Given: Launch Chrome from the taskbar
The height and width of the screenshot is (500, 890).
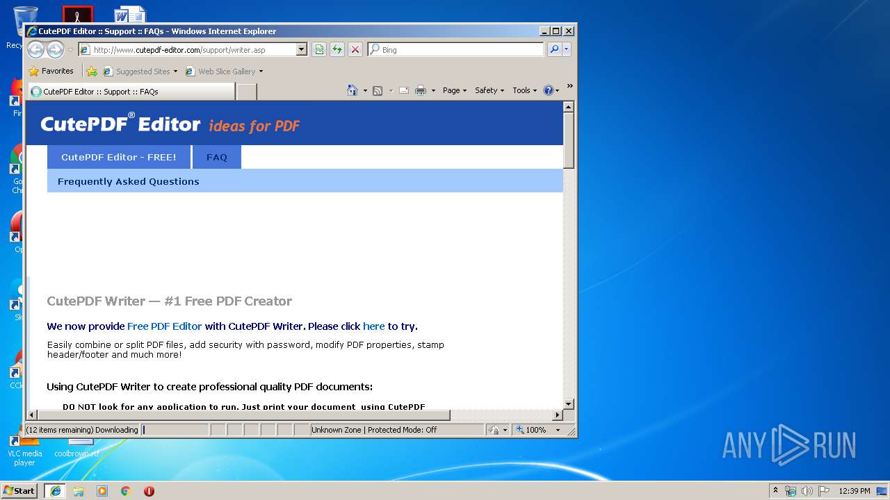Looking at the screenshot, I should coord(126,491).
